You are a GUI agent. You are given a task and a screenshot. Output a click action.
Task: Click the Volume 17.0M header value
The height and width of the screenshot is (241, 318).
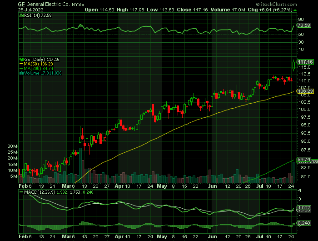pyautogui.click(x=228, y=10)
